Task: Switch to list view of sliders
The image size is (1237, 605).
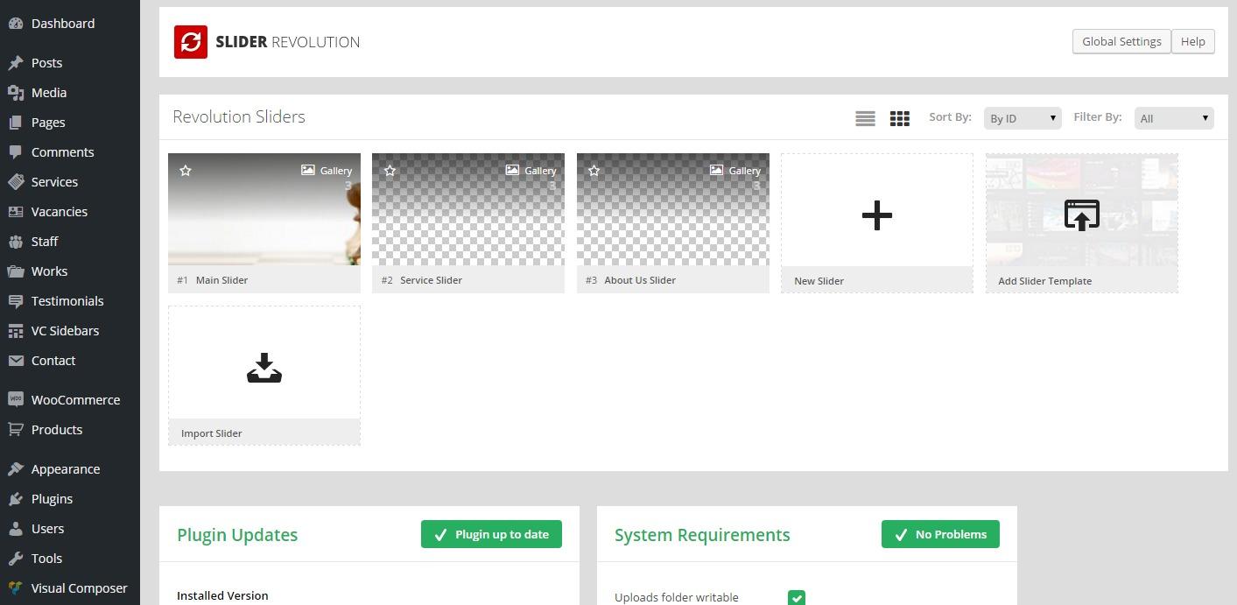Action: pyautogui.click(x=865, y=117)
